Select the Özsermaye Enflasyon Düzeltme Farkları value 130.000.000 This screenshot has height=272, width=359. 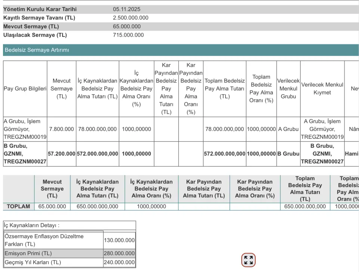119,240
